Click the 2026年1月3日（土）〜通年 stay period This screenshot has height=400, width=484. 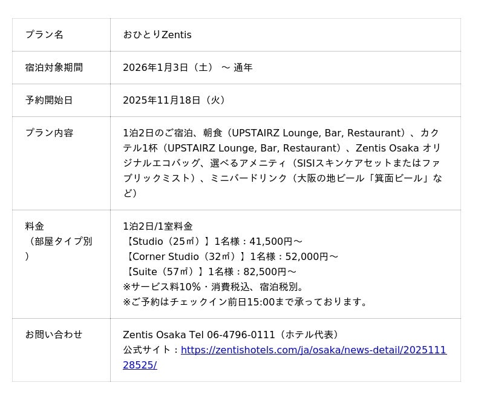coord(188,68)
